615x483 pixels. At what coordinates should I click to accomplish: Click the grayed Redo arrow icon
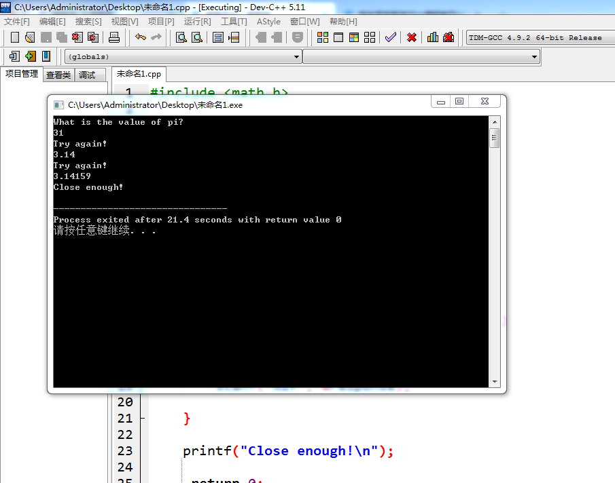point(156,37)
